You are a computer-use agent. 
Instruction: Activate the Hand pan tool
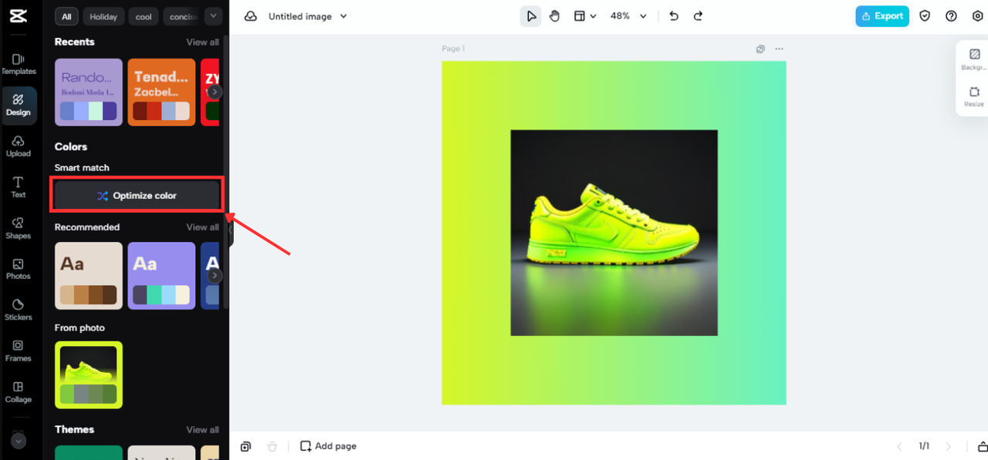[x=554, y=16]
